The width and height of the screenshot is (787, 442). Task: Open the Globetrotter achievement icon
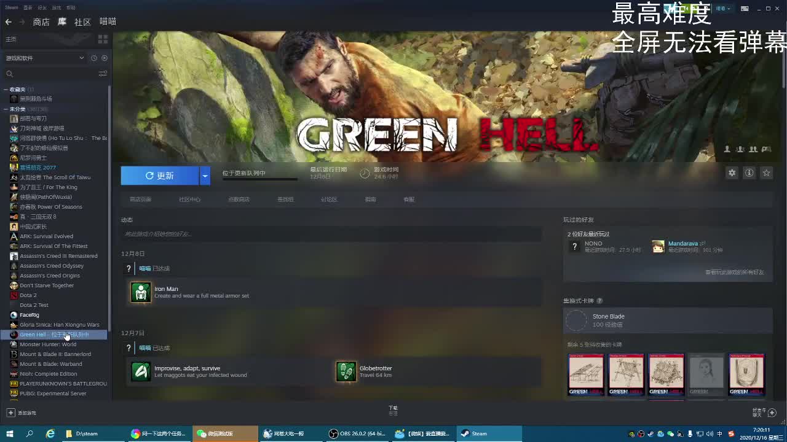coord(346,371)
